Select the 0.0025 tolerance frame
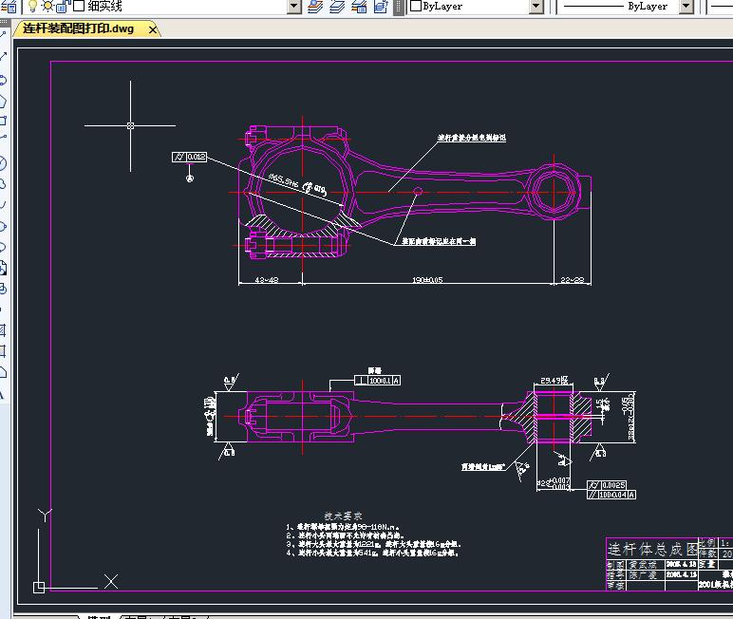 tap(607, 485)
